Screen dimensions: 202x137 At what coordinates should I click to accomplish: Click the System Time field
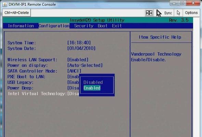click(79, 43)
